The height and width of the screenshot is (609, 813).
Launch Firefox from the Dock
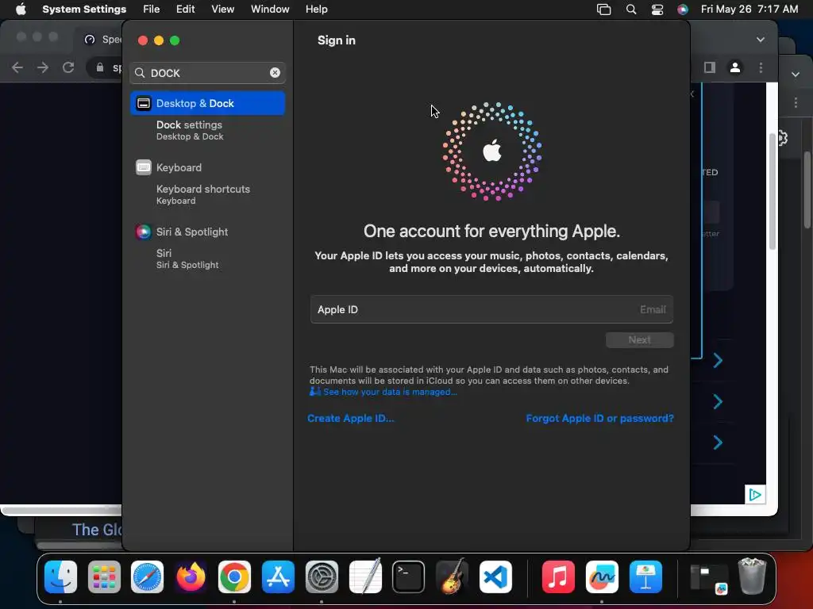point(191,576)
